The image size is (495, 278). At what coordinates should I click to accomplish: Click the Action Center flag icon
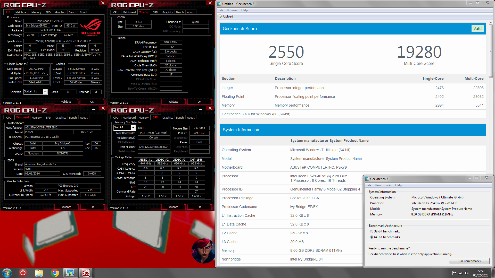pyautogui.click(x=454, y=273)
